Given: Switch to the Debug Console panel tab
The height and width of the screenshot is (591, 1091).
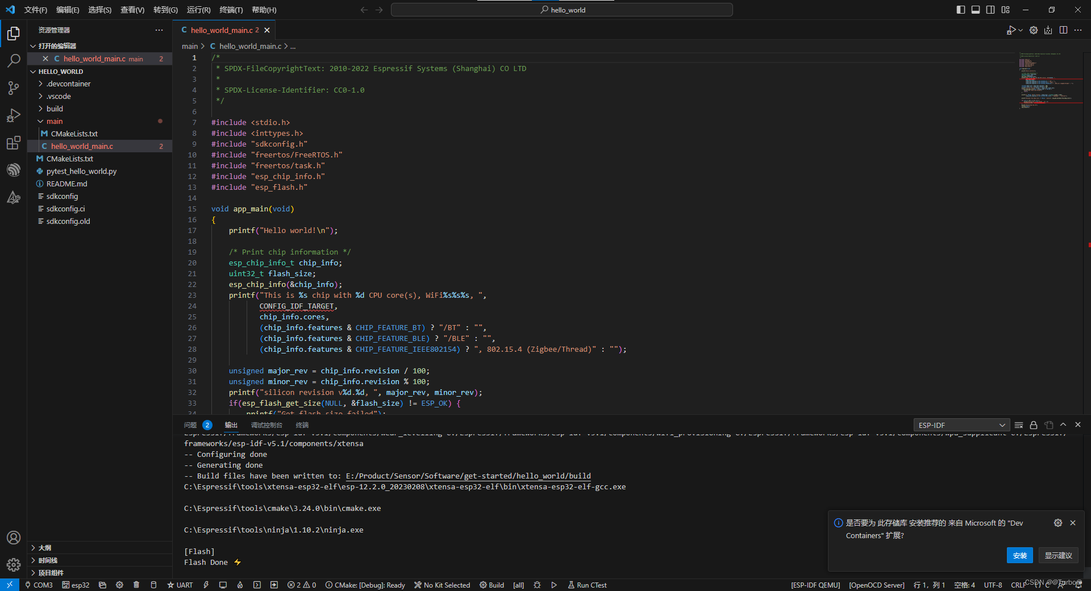Looking at the screenshot, I should (x=266, y=425).
